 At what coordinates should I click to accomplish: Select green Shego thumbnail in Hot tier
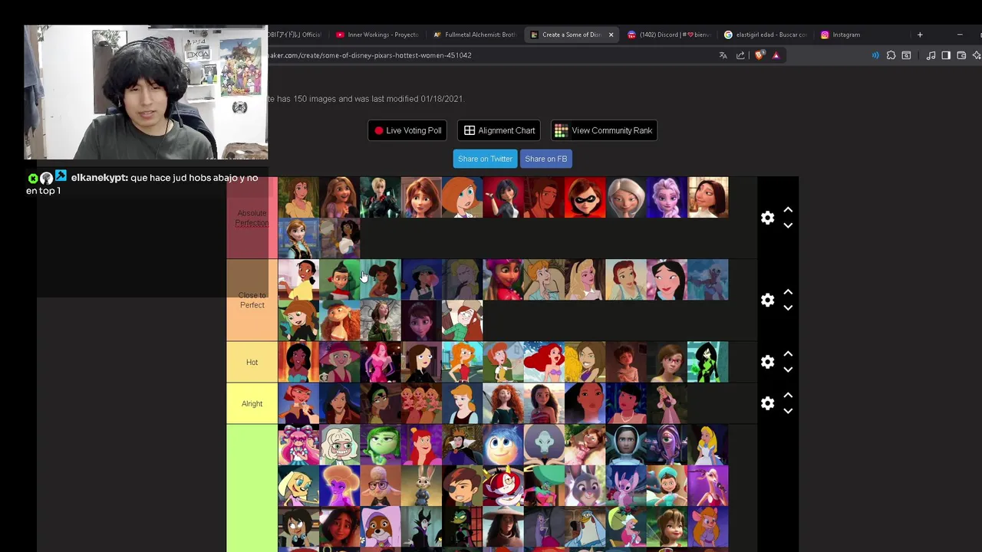(x=707, y=362)
